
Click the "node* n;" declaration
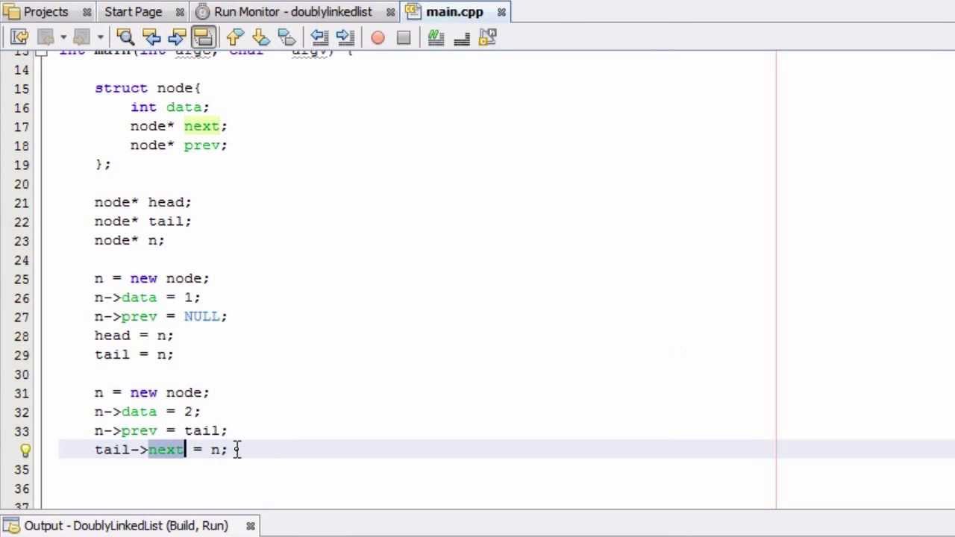(130, 240)
